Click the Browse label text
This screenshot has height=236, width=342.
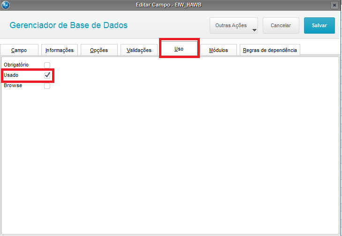pyautogui.click(x=13, y=85)
